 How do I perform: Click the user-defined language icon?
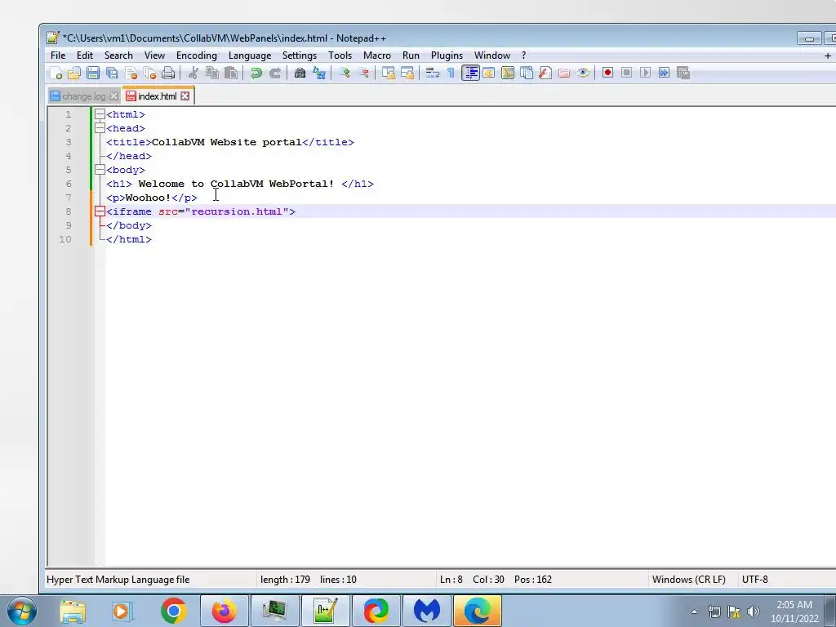pyautogui.click(x=489, y=73)
